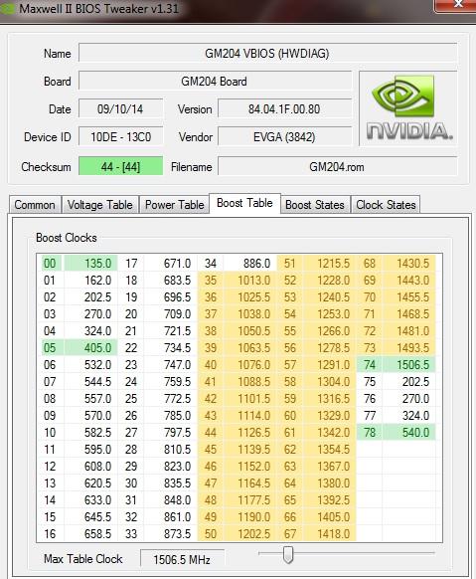Click the Device ID field 10DE - 13C0
The width and height of the screenshot is (476, 579).
pyautogui.click(x=120, y=137)
